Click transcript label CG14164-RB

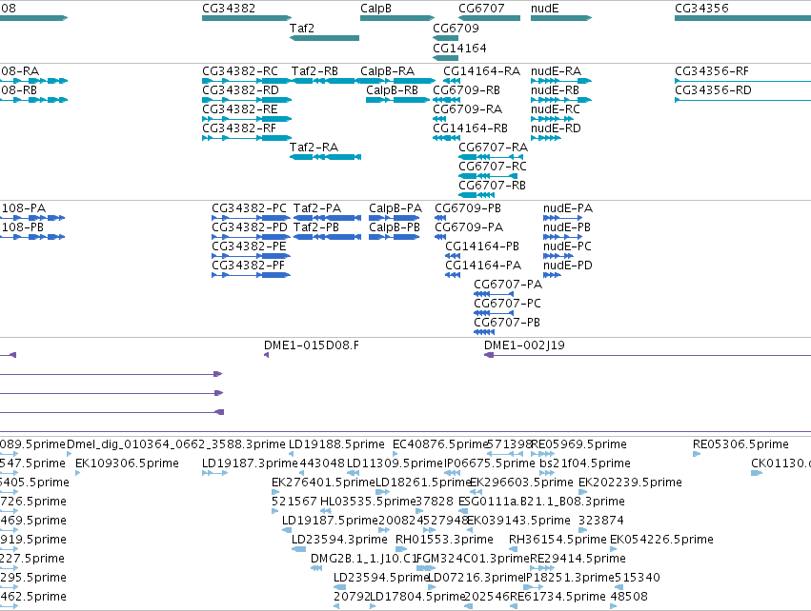point(471,128)
